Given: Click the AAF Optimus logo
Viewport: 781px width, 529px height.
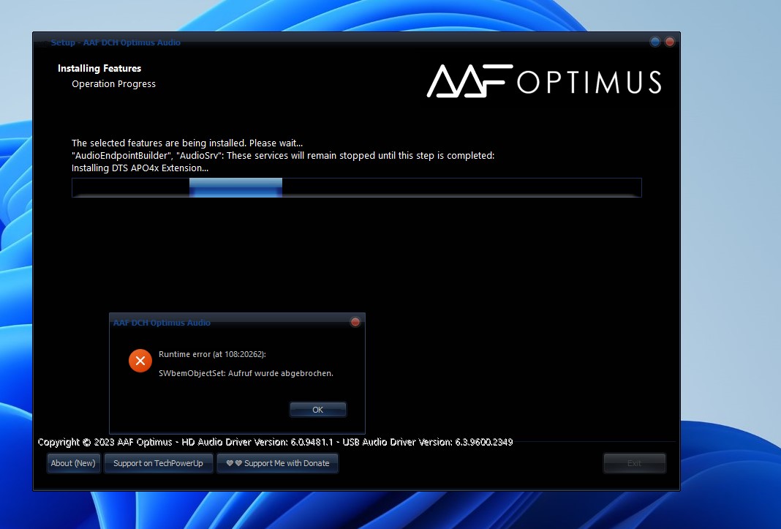Looking at the screenshot, I should pyautogui.click(x=544, y=80).
